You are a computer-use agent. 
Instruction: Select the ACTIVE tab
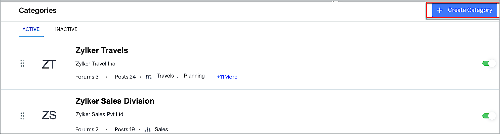[x=31, y=29]
